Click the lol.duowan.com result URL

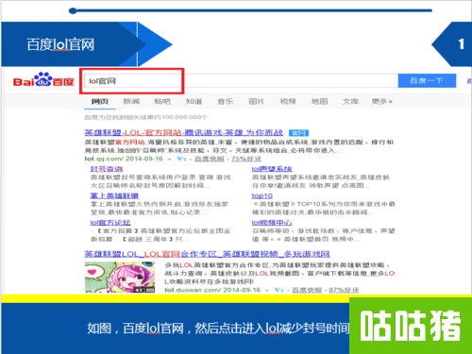(193, 290)
